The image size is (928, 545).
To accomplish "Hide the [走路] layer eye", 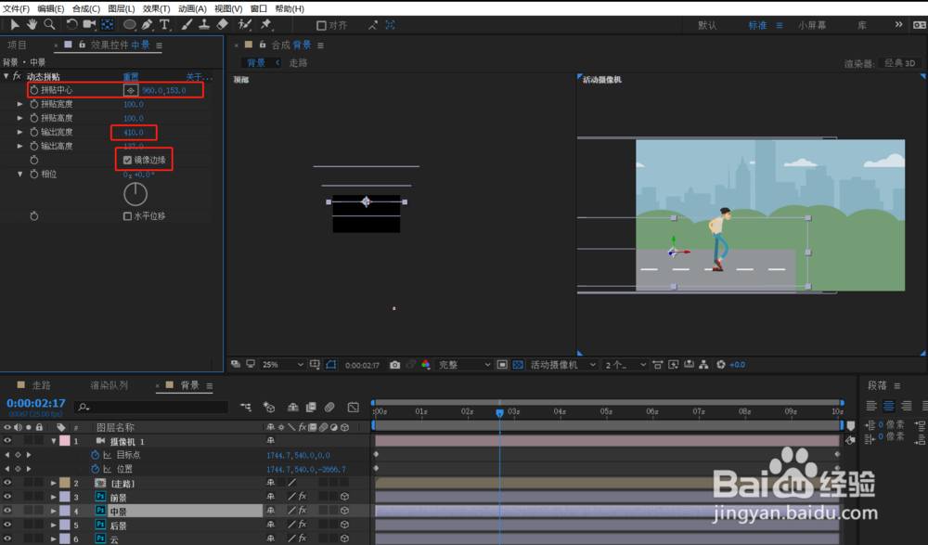I will [7, 483].
